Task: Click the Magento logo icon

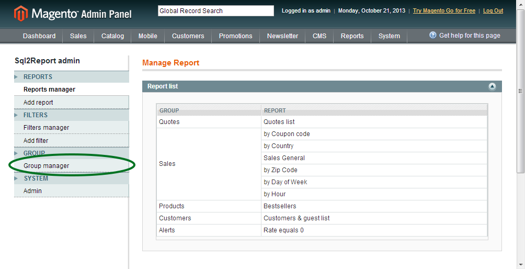Action: tap(21, 14)
